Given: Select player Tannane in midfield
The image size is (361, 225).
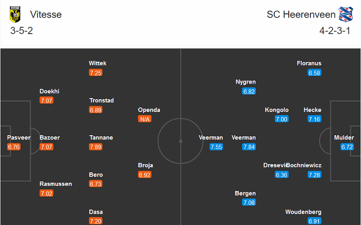Looking at the screenshot, I should [x=101, y=138].
